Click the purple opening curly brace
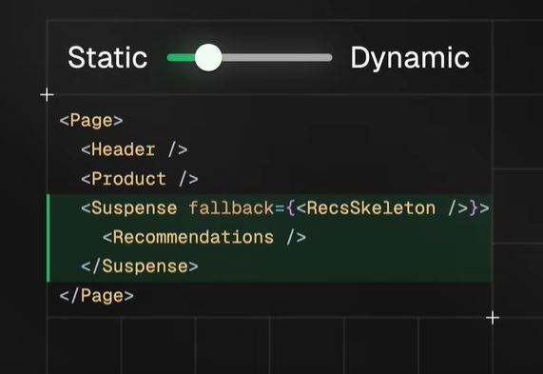This screenshot has width=543, height=374. (291, 208)
